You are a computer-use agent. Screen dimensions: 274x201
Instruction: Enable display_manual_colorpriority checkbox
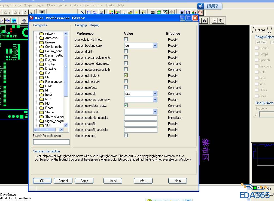126,57
